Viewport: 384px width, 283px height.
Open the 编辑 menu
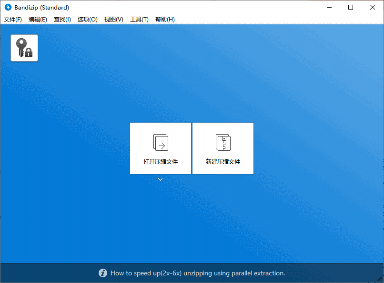[x=37, y=19]
